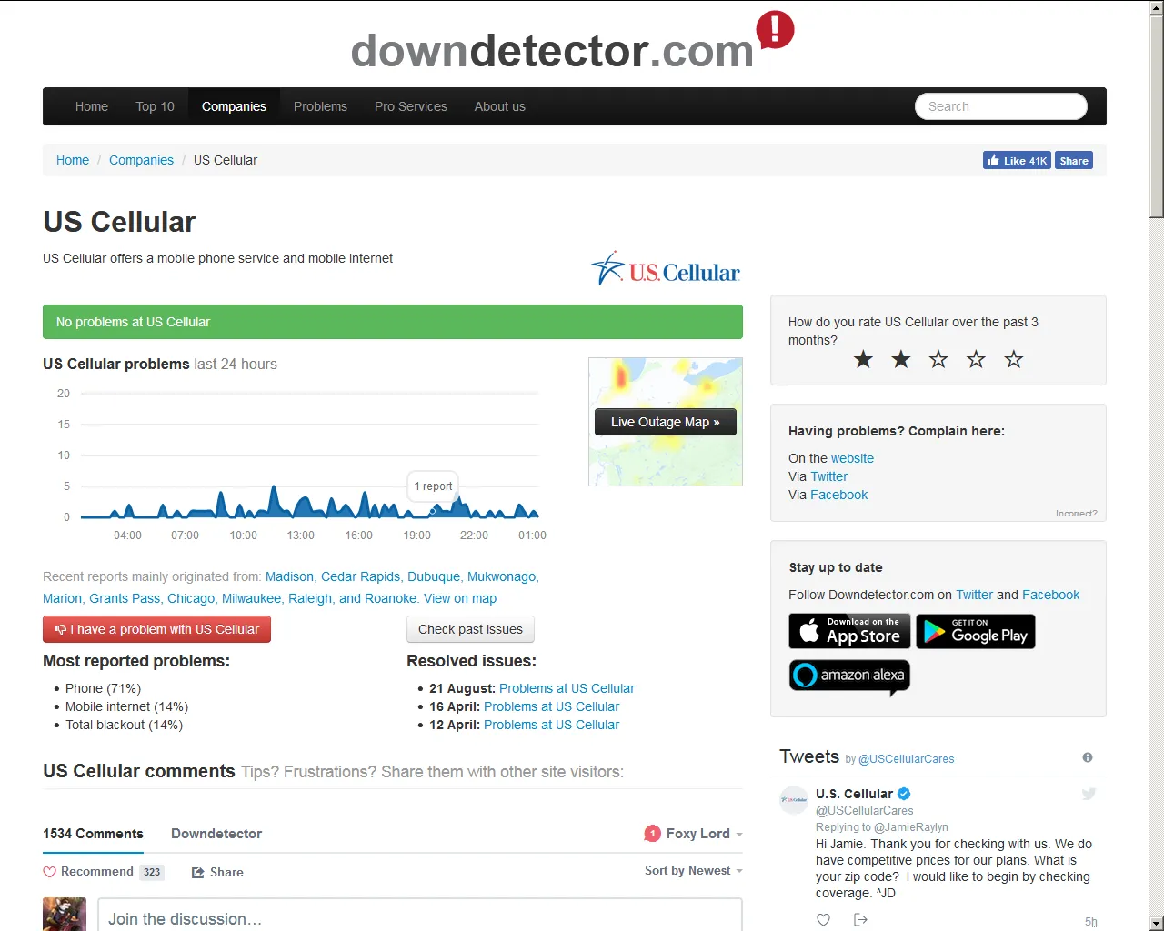This screenshot has width=1164, height=931.
Task: Click the chart data point near 19:00
Action: tap(433, 510)
